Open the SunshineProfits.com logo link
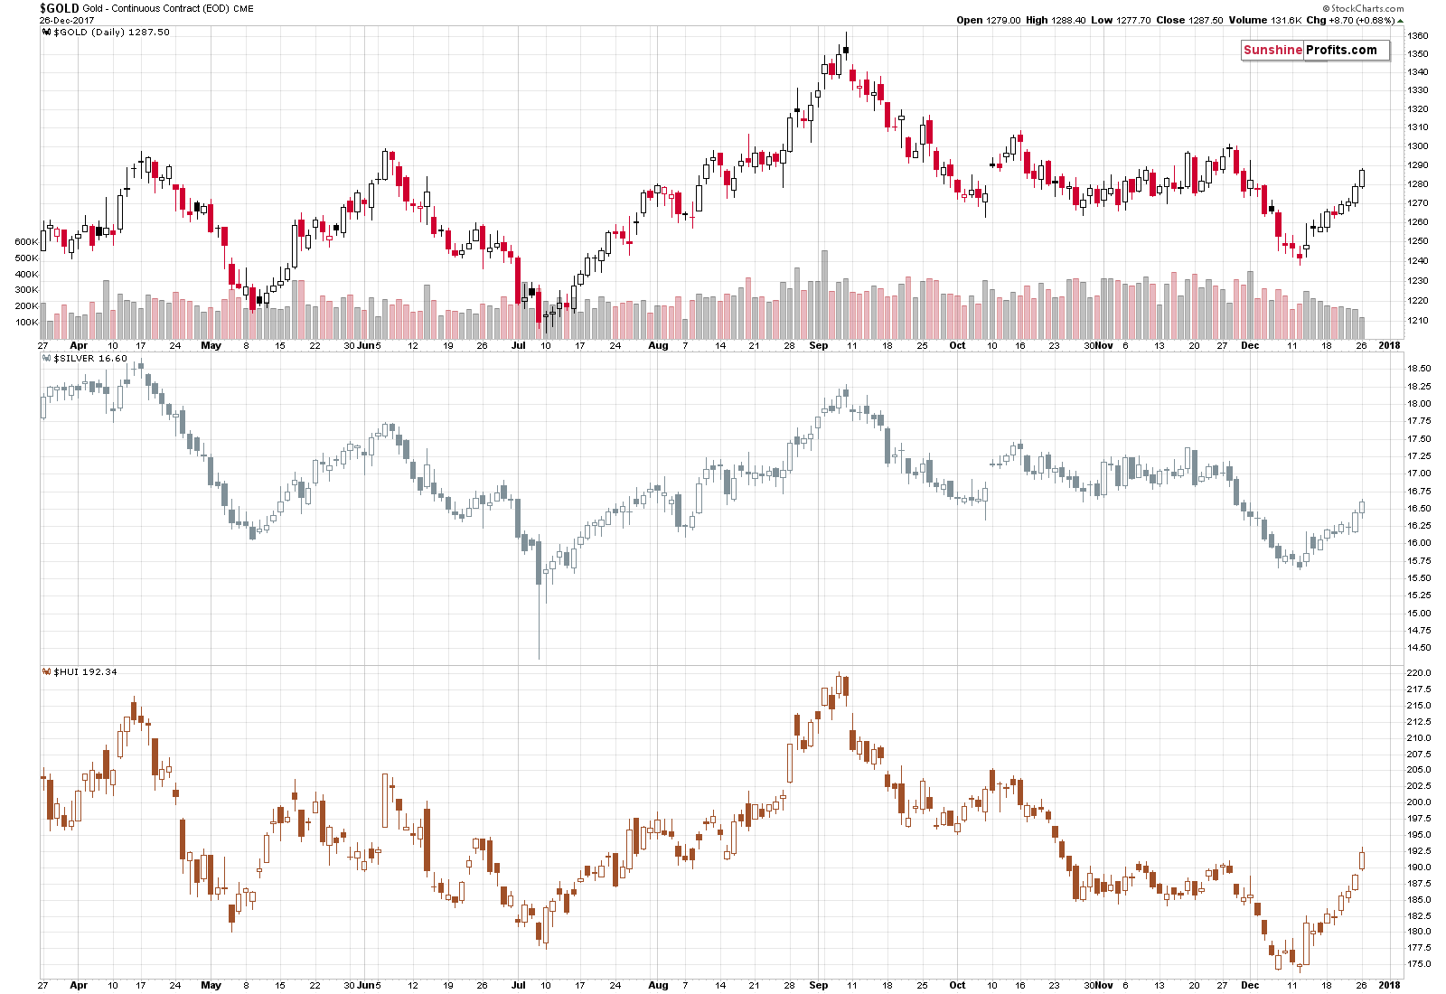Image resolution: width=1446 pixels, height=994 pixels. click(1315, 51)
